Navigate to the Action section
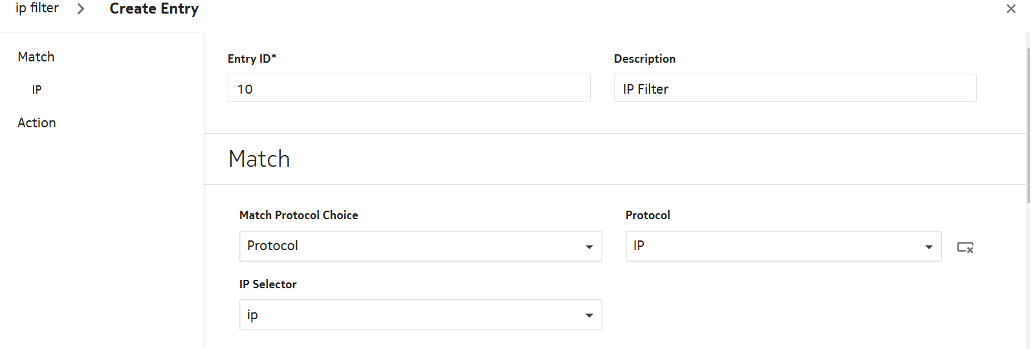 37,123
